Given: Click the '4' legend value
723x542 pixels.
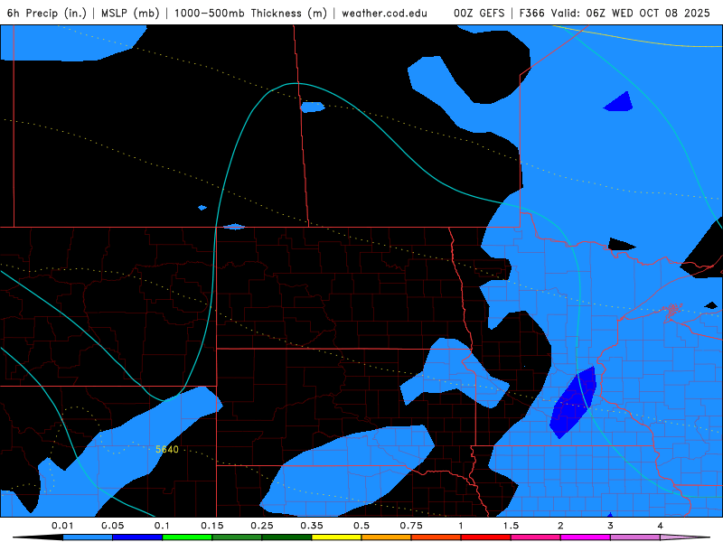Looking at the screenshot, I should [x=661, y=526].
